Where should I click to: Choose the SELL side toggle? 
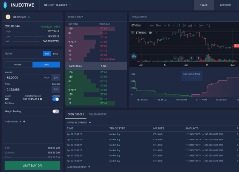pyautogui.click(x=56, y=54)
